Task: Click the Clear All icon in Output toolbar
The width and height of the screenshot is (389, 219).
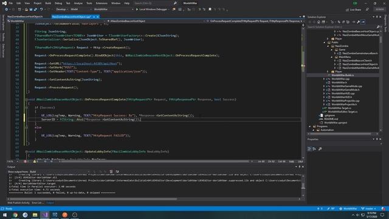Action: tap(111, 172)
